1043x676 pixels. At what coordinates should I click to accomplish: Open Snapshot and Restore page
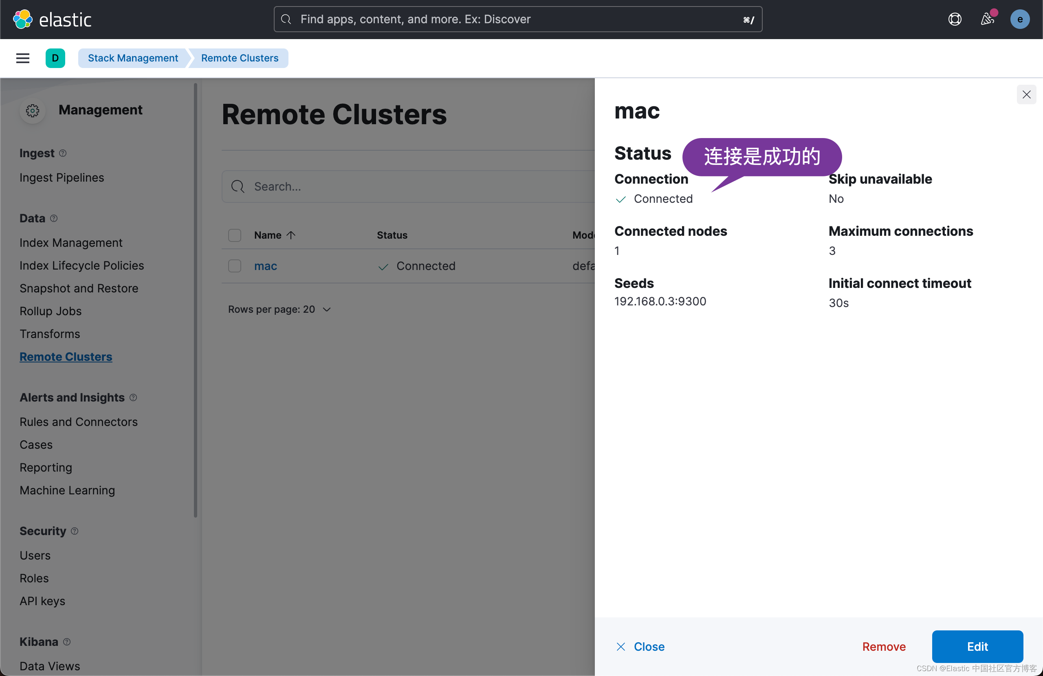79,288
